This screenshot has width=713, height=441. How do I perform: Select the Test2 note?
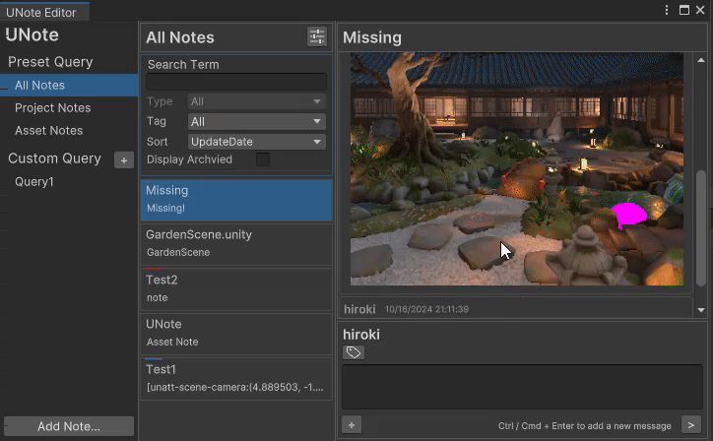[x=236, y=289]
